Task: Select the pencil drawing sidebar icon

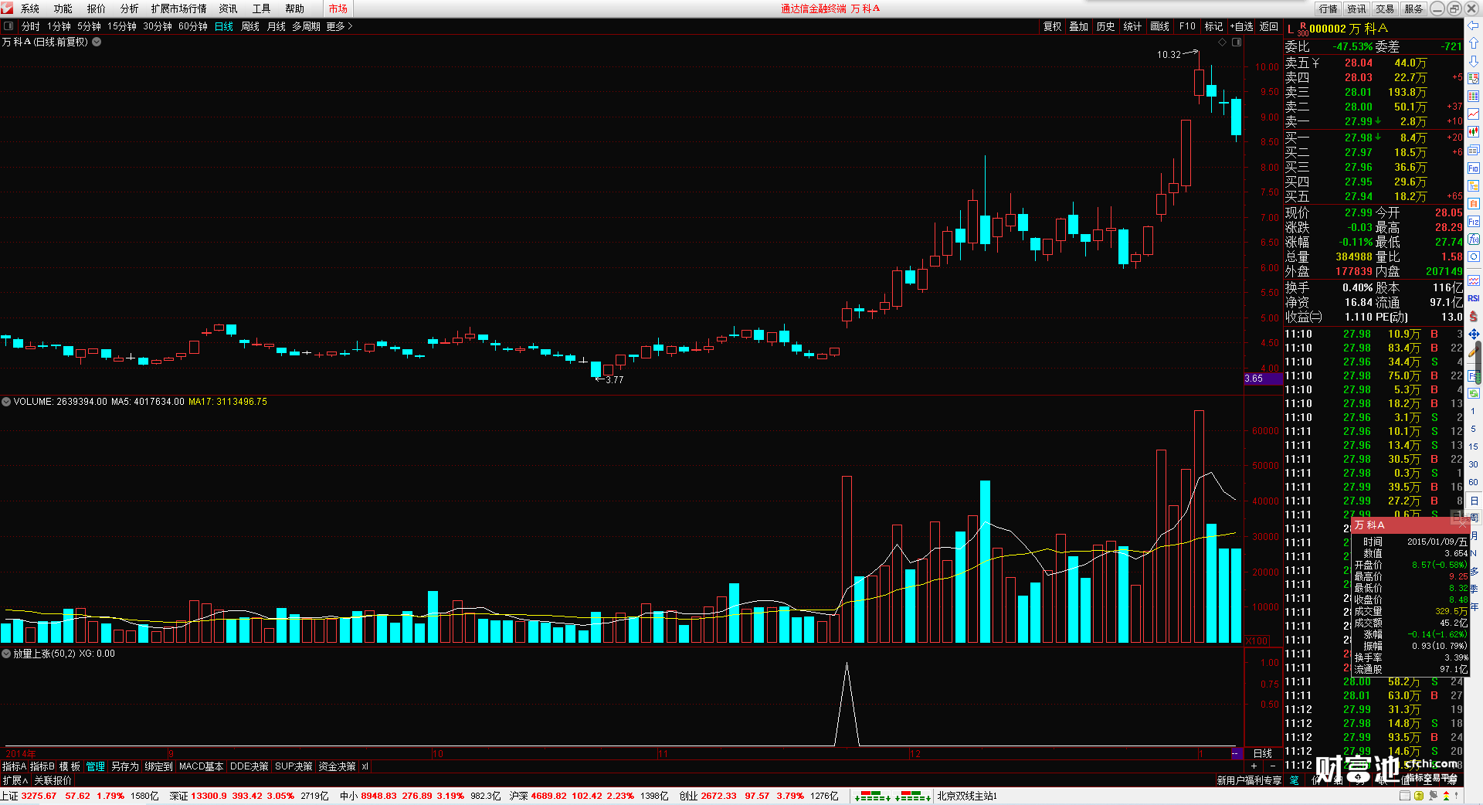Action: [x=1474, y=352]
